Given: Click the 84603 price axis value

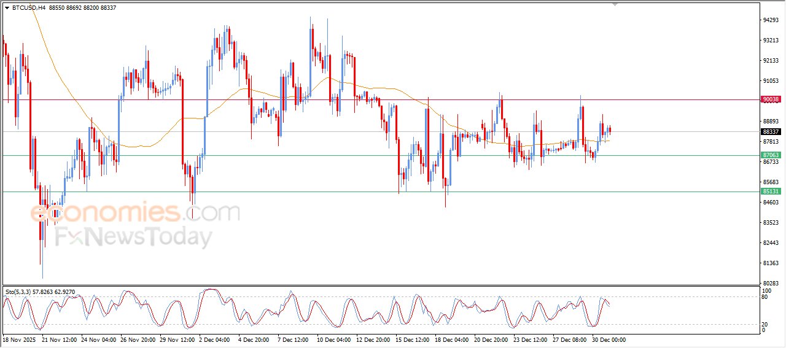Looking at the screenshot, I should (x=771, y=203).
